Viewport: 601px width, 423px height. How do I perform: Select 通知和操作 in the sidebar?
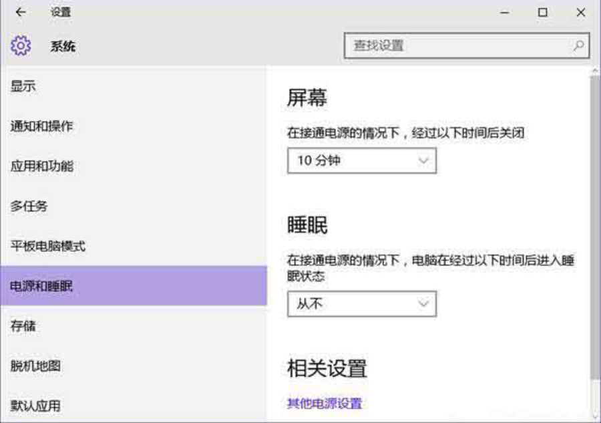[x=41, y=126]
